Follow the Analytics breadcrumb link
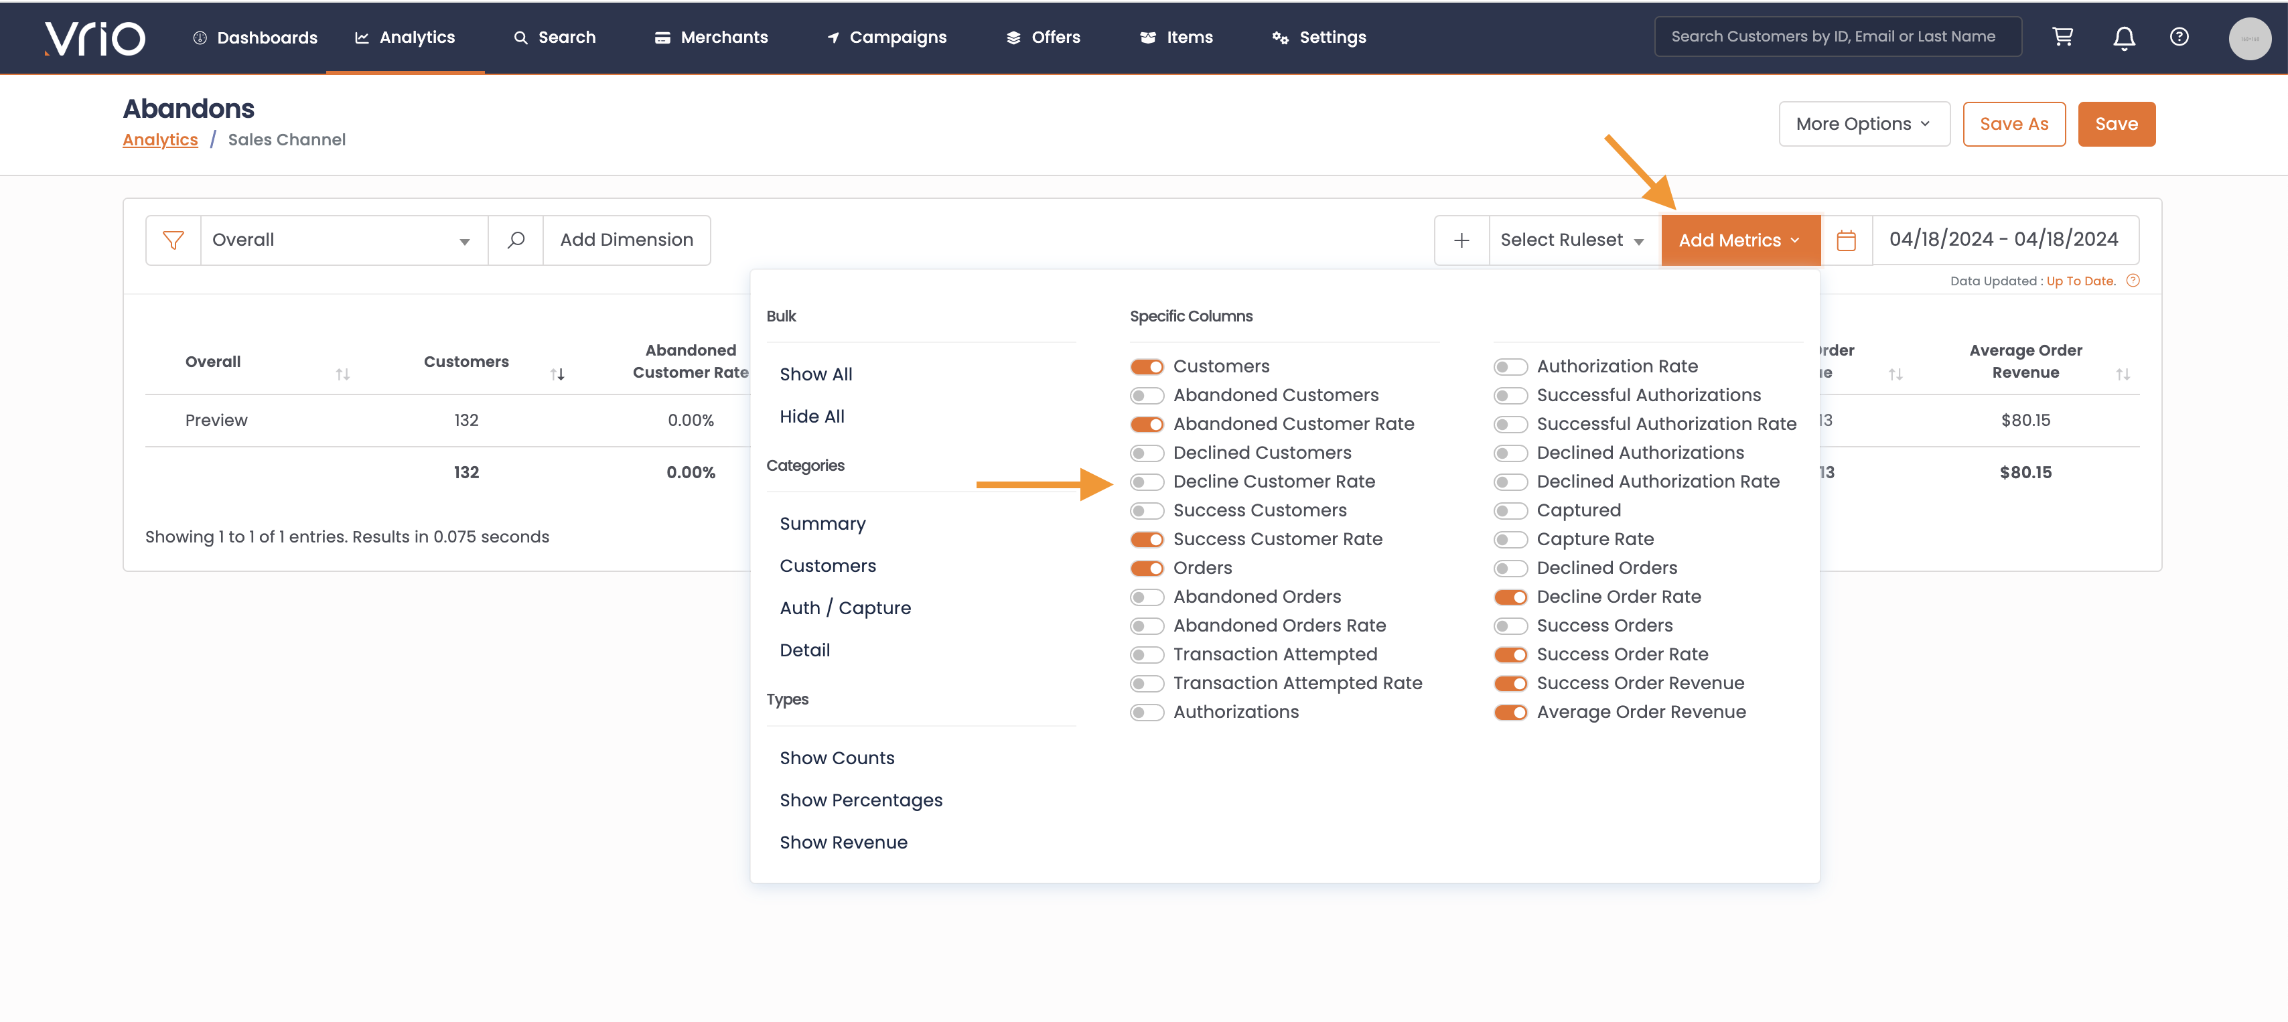This screenshot has height=1022, width=2288. [x=160, y=140]
